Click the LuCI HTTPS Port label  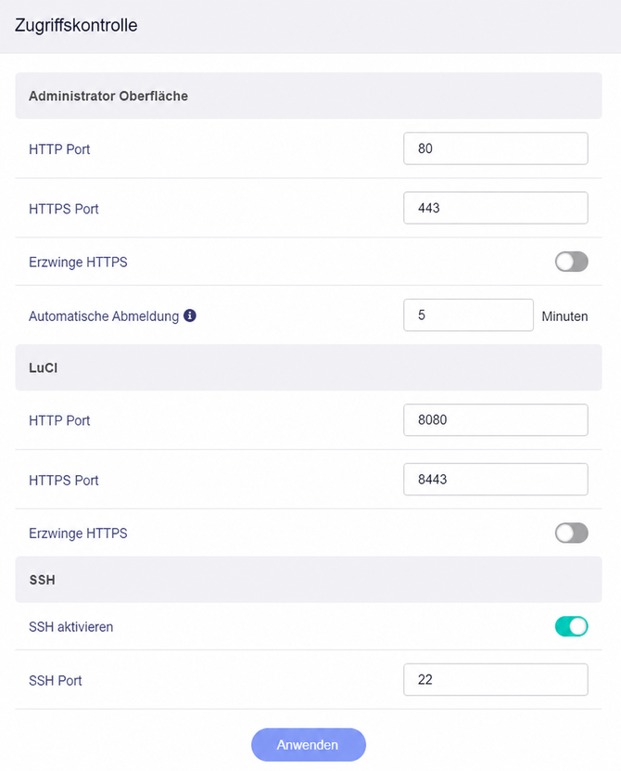(63, 481)
